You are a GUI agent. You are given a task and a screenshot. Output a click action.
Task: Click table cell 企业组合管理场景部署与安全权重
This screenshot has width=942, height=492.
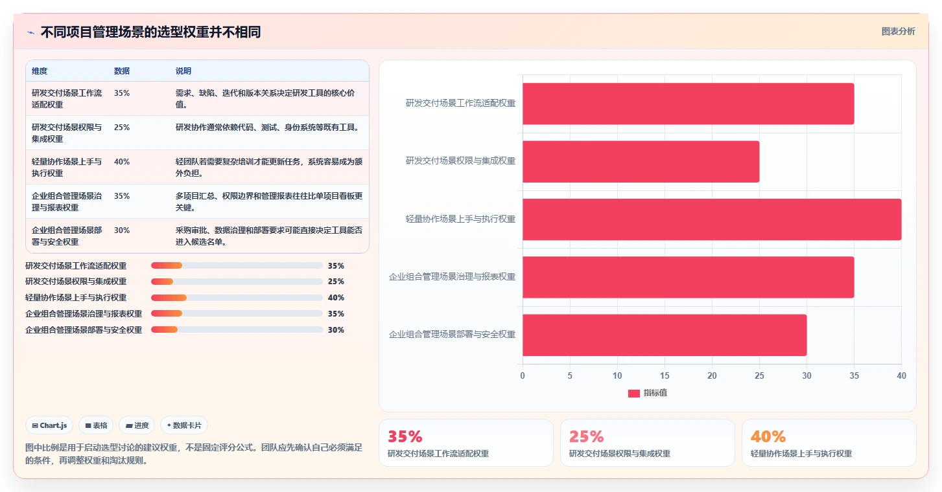click(67, 236)
